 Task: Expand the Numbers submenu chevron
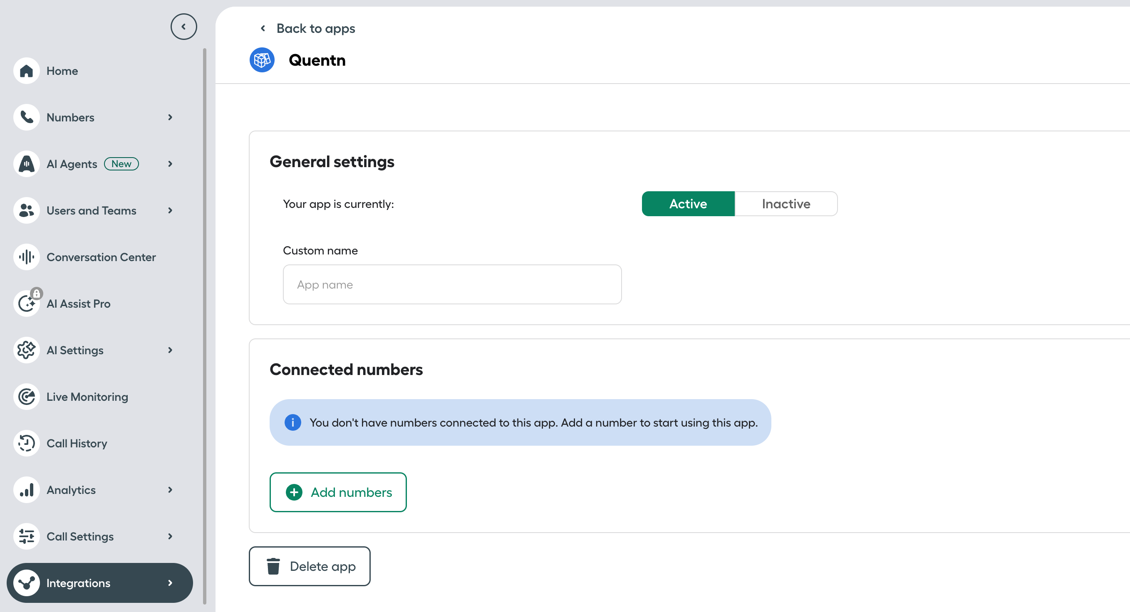click(170, 117)
